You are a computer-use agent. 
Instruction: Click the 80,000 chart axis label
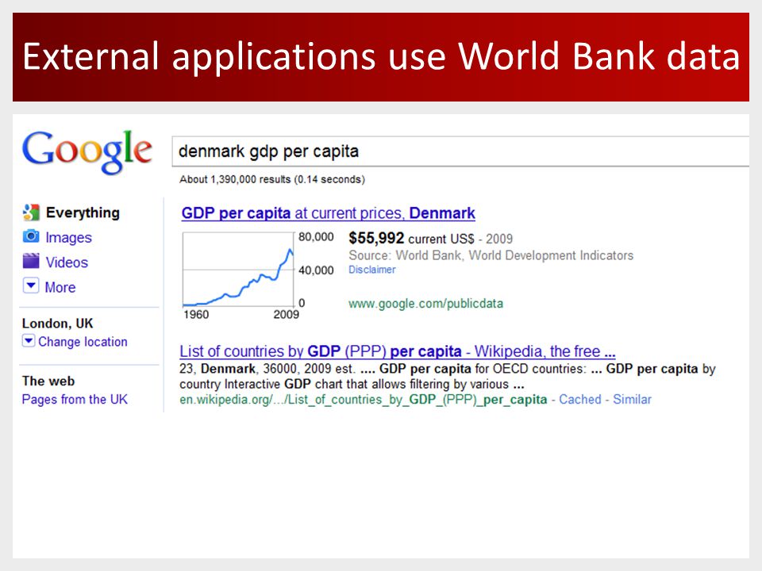(316, 237)
